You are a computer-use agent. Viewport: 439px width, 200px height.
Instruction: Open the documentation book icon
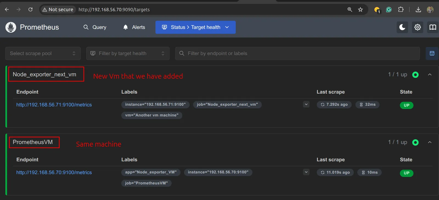tap(433, 27)
